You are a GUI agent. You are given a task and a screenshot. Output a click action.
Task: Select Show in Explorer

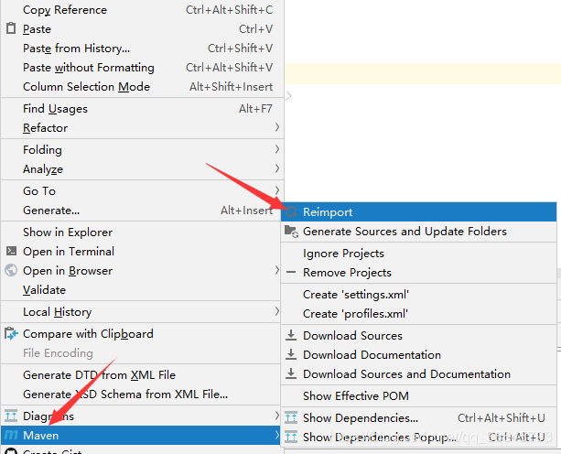point(142,232)
